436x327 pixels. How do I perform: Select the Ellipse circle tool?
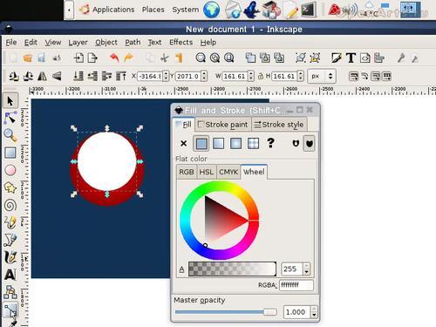(10, 170)
